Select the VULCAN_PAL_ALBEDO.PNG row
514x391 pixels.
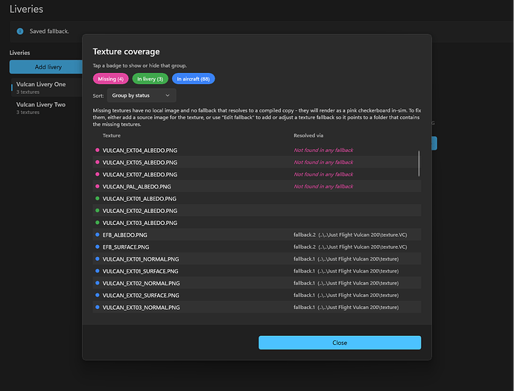pos(257,186)
